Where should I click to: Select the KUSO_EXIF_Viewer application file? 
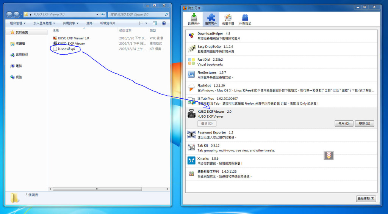coord(71,44)
